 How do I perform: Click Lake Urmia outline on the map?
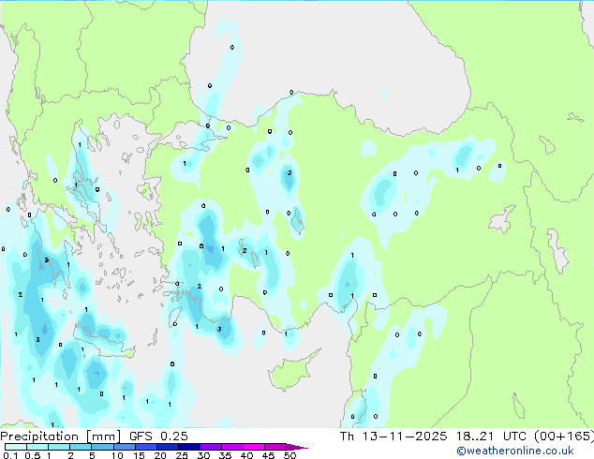(x=557, y=250)
